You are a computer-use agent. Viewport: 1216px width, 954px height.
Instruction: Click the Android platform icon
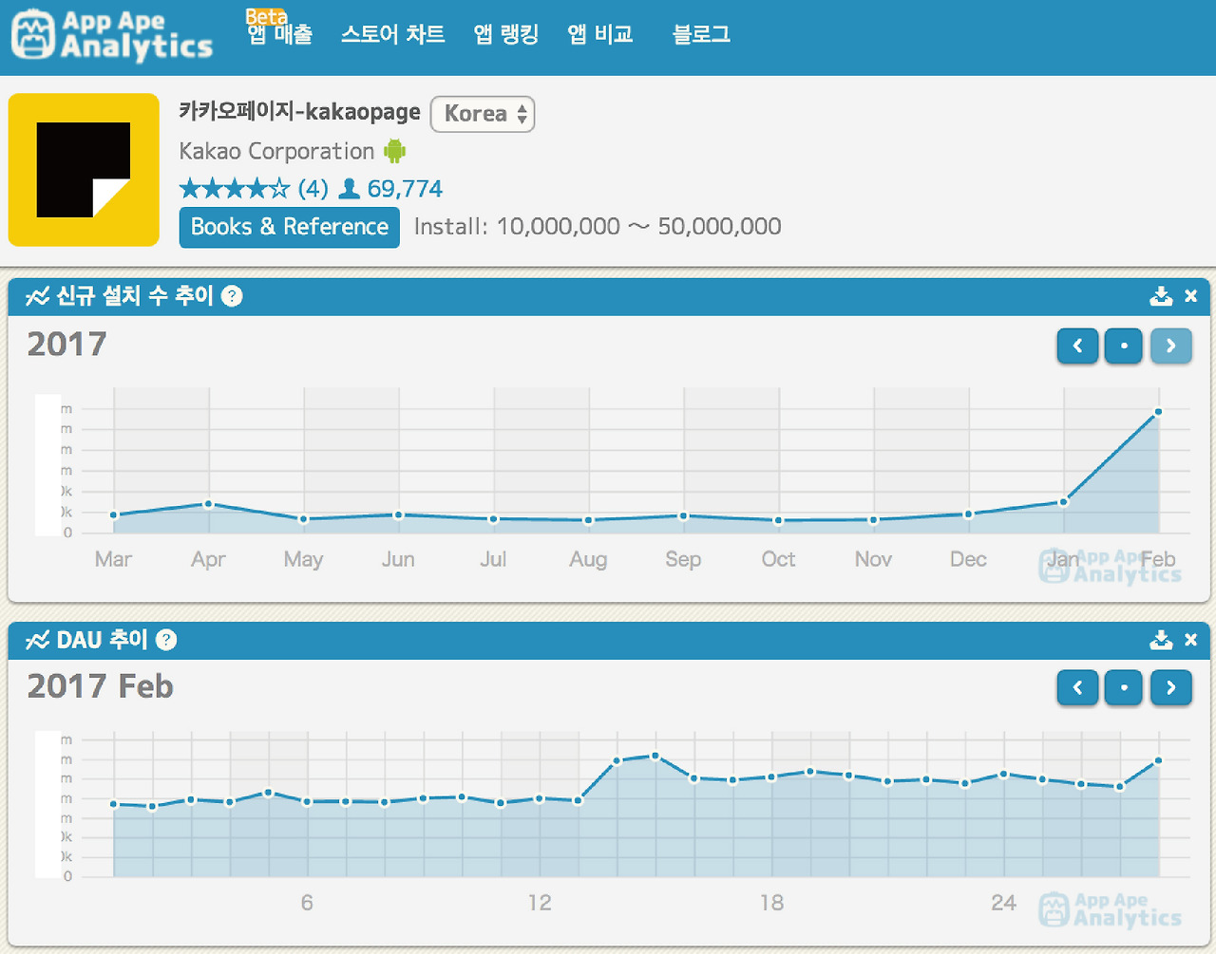tap(394, 151)
